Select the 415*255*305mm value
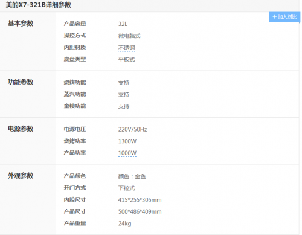Screen dimensions: 302x235 coord(140,200)
